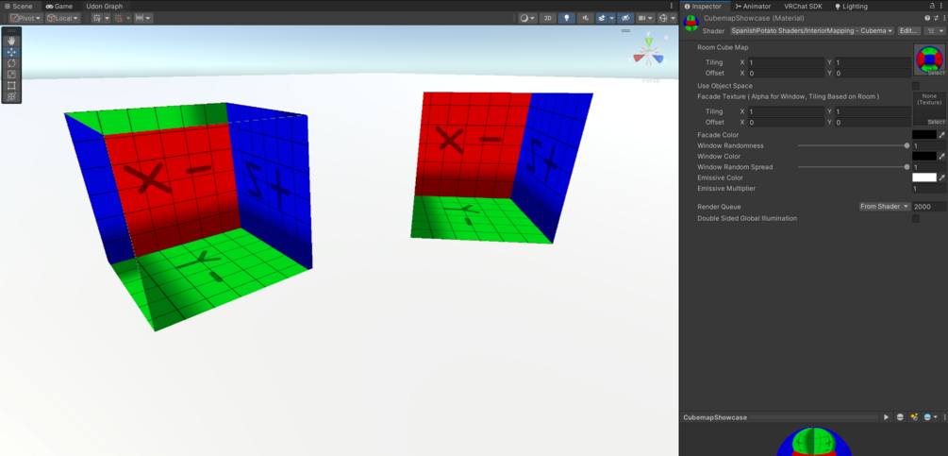948x456 pixels.
Task: Switch to the Lighting tab
Action: tap(851, 6)
